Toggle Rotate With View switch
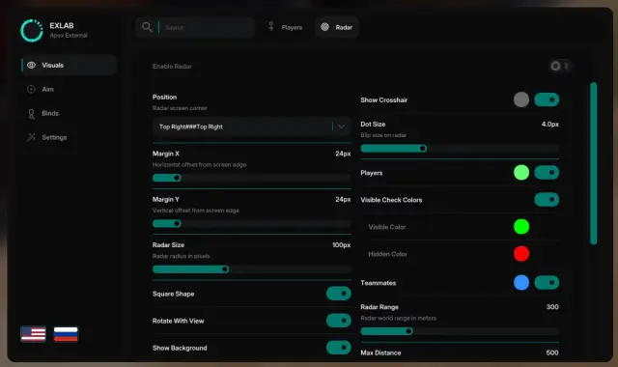 pyautogui.click(x=339, y=321)
